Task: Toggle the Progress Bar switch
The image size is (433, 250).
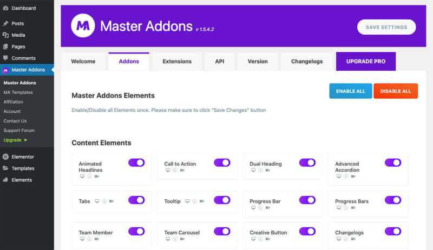Action: [x=307, y=200]
